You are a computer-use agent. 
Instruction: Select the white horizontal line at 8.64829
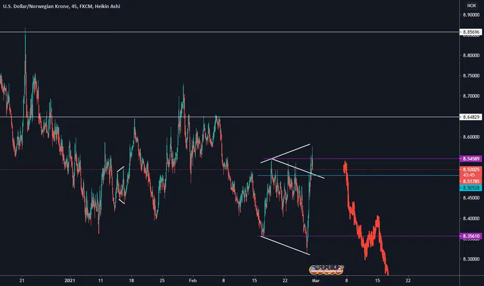[x=230, y=117]
